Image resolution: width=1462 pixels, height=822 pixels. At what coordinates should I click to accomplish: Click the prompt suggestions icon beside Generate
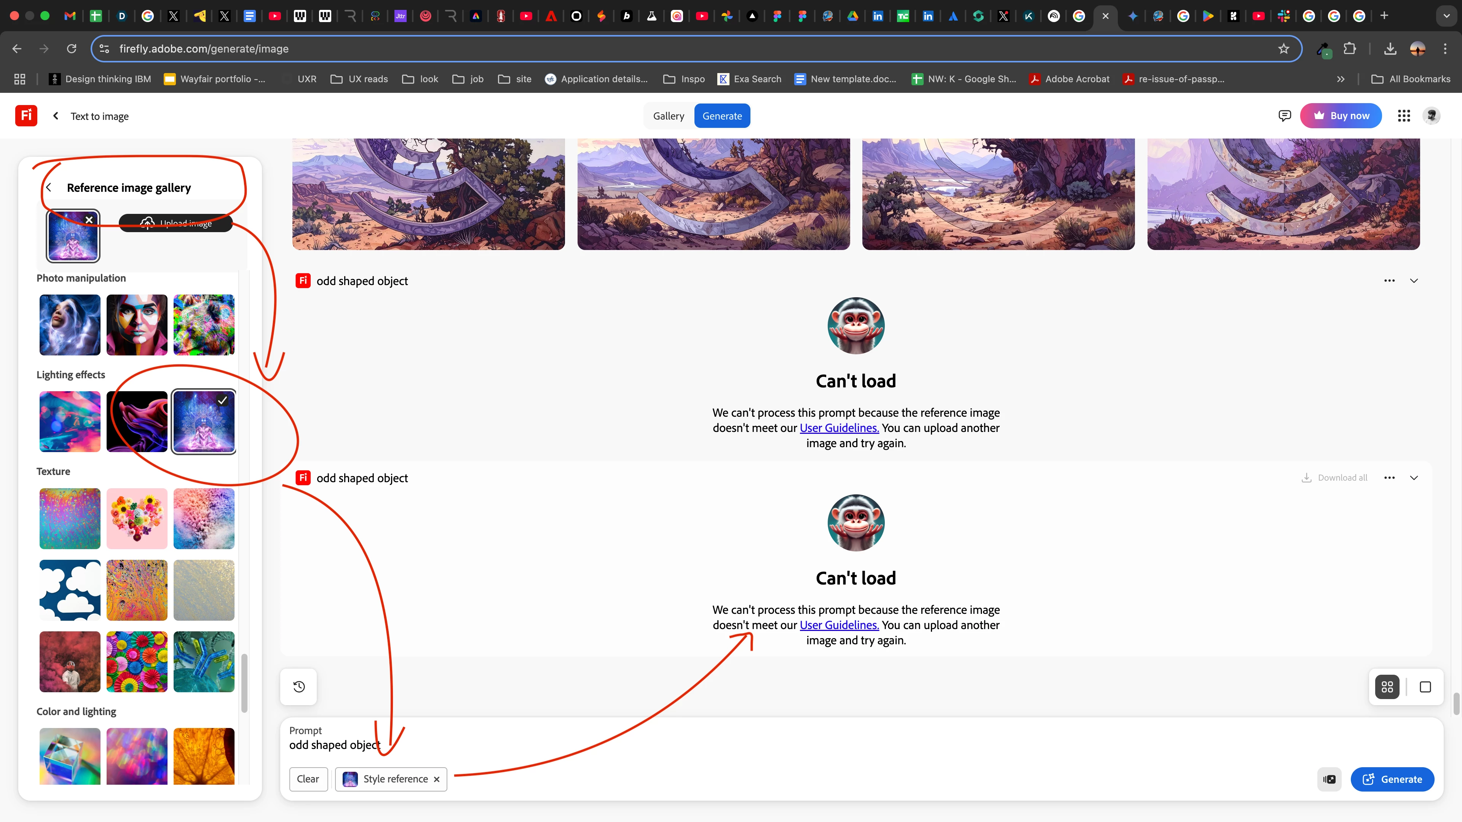click(x=1329, y=779)
